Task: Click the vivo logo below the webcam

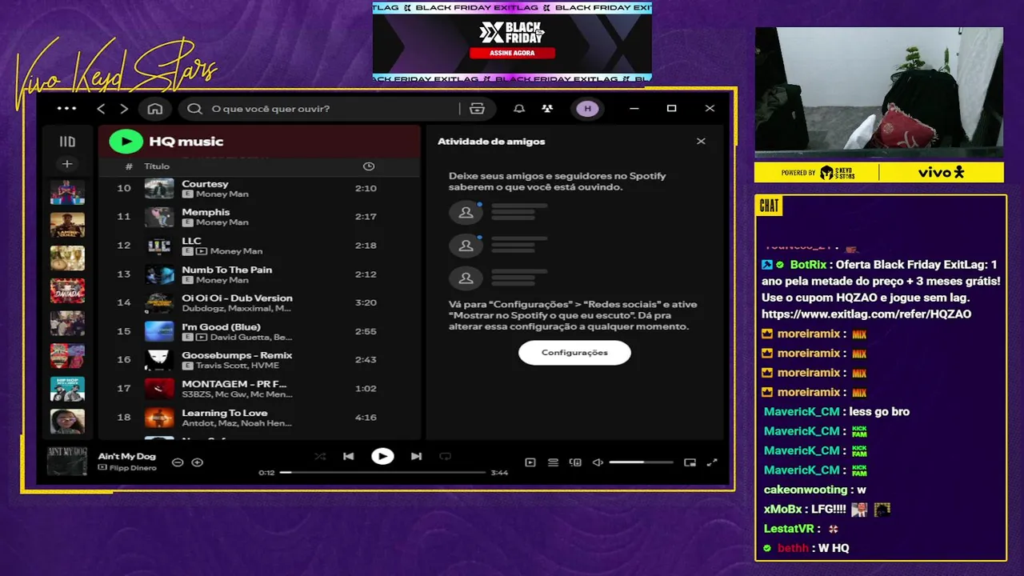Action: (941, 172)
